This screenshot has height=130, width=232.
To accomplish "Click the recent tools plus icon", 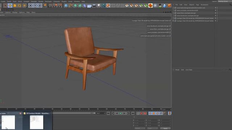I will (x=24, y=6).
